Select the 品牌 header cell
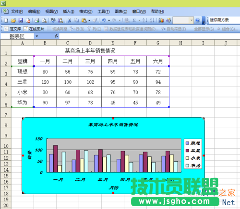Viewport: 240px width, 209px height. [23, 61]
